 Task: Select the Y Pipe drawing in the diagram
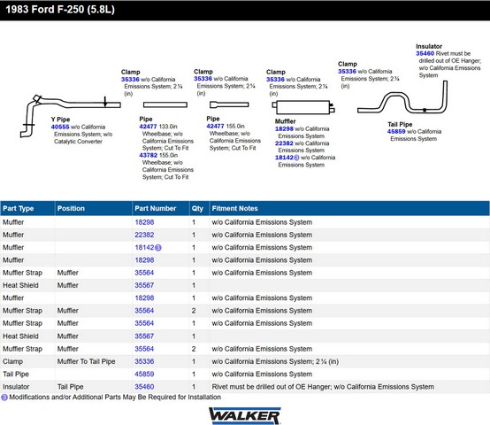pyautogui.click(x=70, y=116)
